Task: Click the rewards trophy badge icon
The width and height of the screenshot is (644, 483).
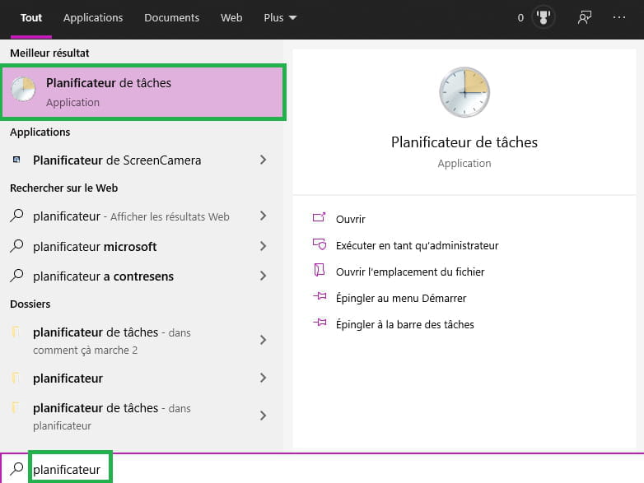Action: click(x=543, y=17)
